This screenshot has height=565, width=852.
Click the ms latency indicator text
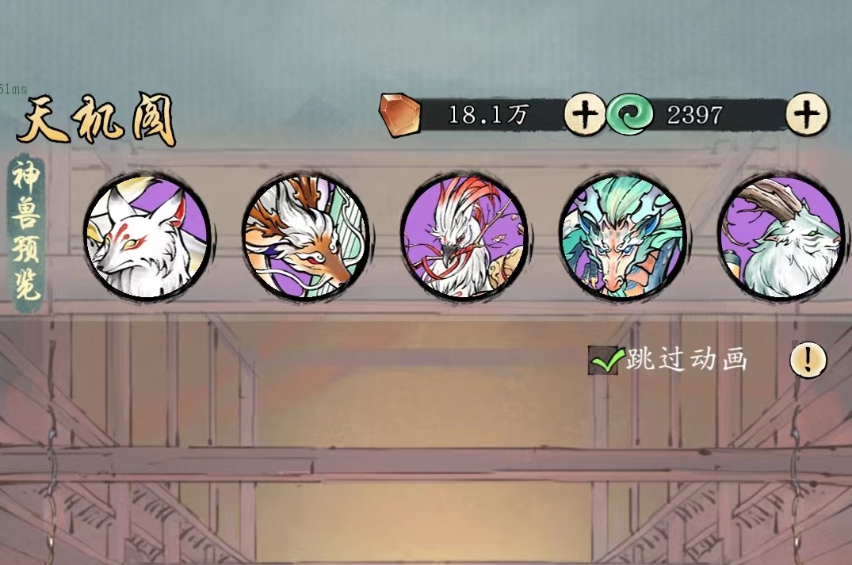13,89
